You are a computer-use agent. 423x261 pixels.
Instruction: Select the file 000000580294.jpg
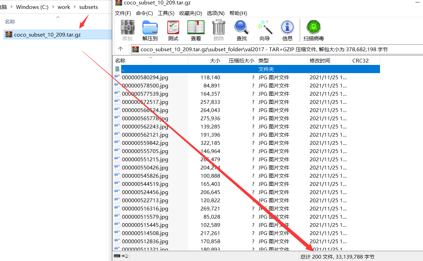(x=145, y=77)
